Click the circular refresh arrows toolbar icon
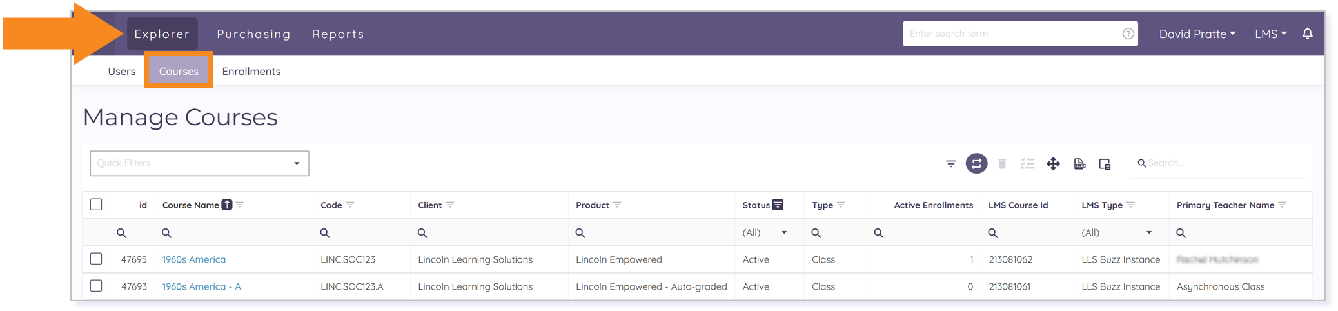1338x311 pixels. point(976,164)
